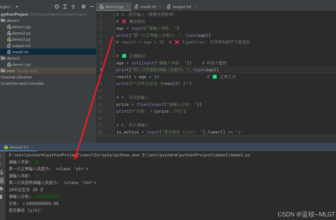The width and height of the screenshot is (336, 220).
Task: Click code line "price = float(input(...))"
Action: click(x=159, y=104)
